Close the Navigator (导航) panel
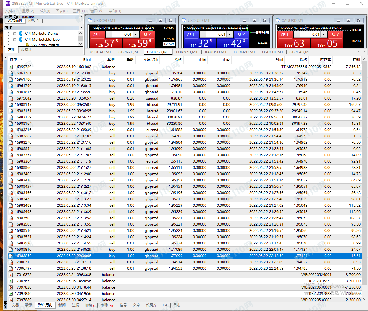368x311 pixels. coord(81,28)
